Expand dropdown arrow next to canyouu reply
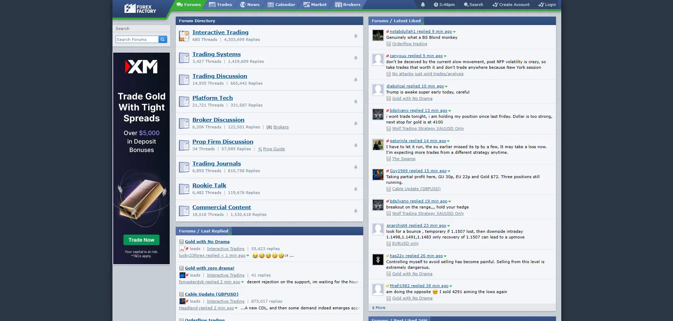673x321 pixels. coord(445,56)
